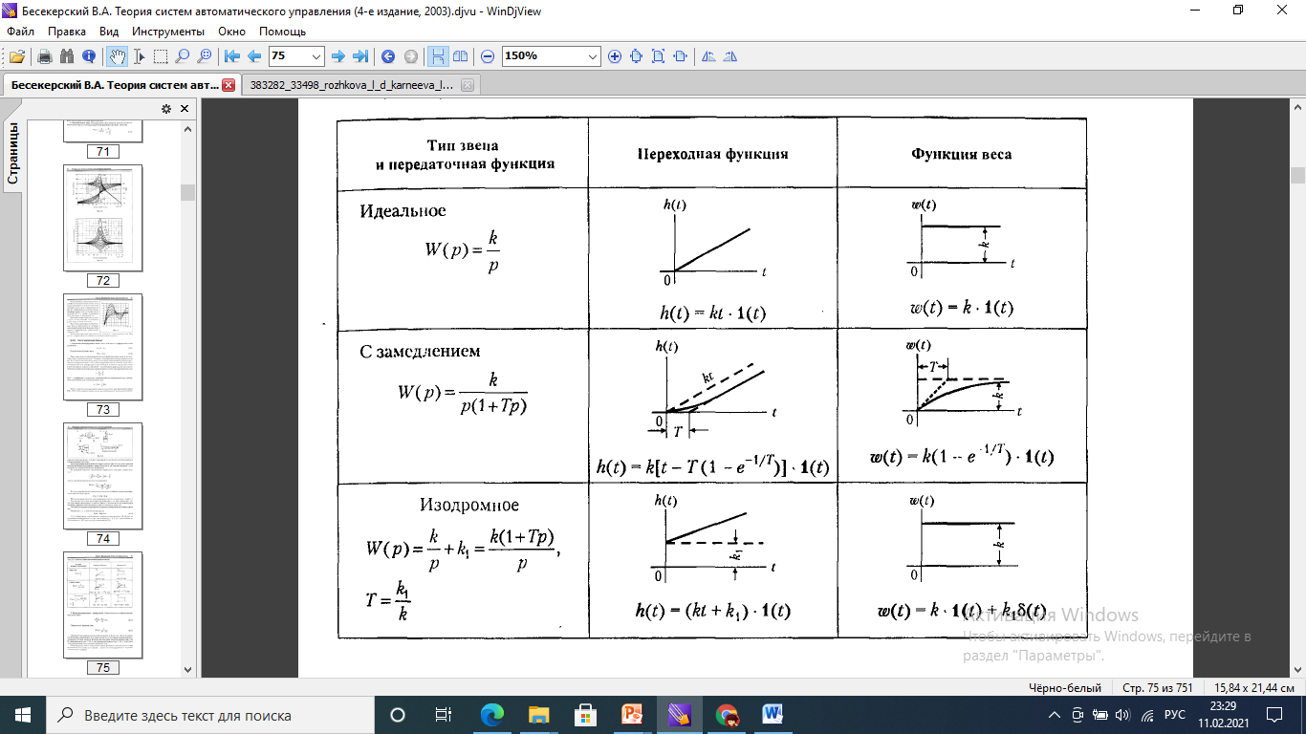The height and width of the screenshot is (734, 1306).
Task: Click the taskbar search box
Action: click(210, 715)
